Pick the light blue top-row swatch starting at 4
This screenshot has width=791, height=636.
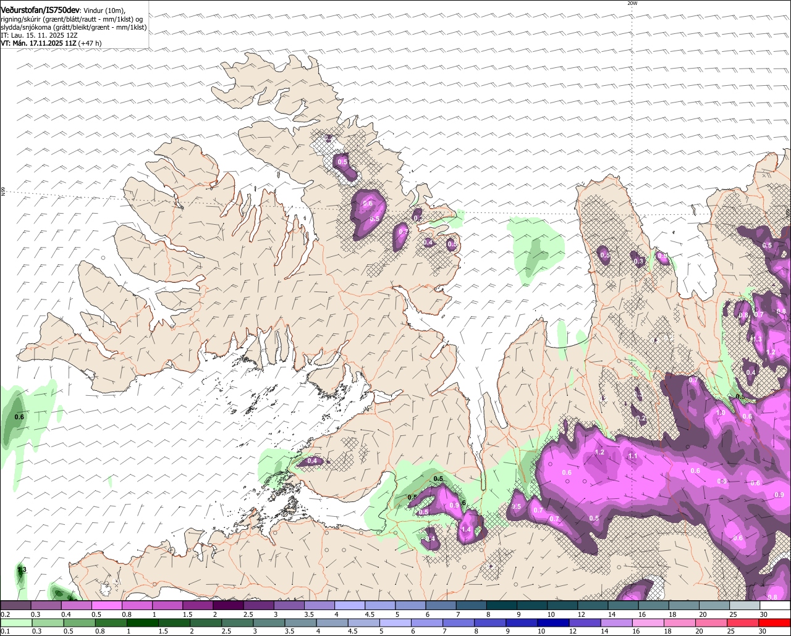[350, 606]
